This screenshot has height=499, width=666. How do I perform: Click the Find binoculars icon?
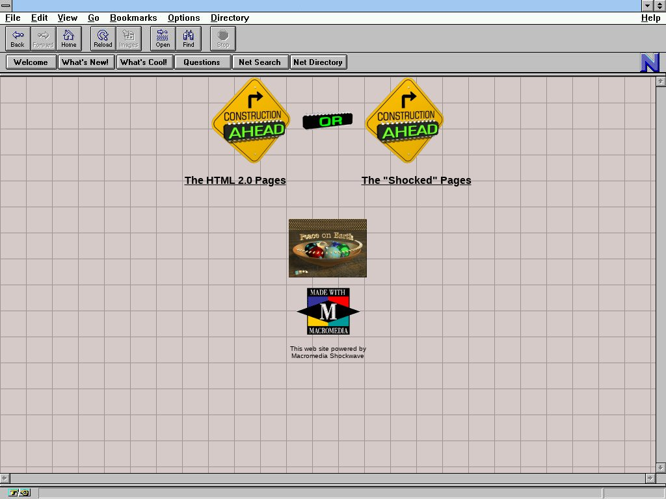[x=188, y=38]
